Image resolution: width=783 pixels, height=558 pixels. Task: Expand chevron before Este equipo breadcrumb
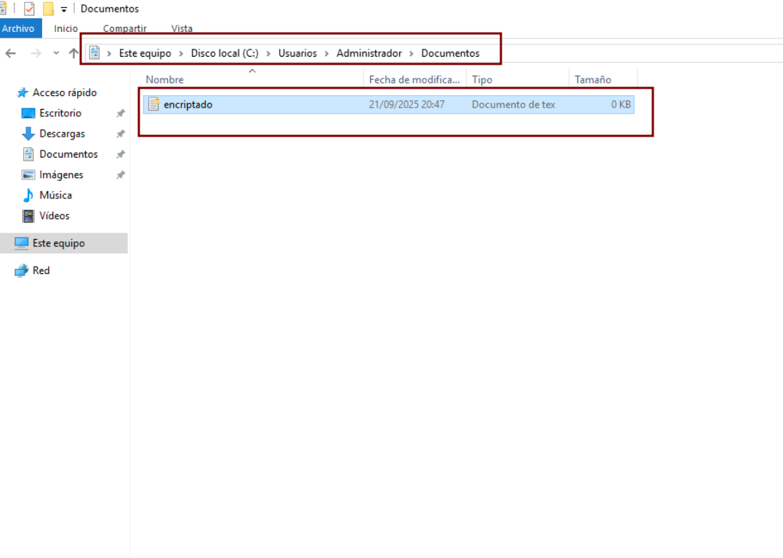109,54
